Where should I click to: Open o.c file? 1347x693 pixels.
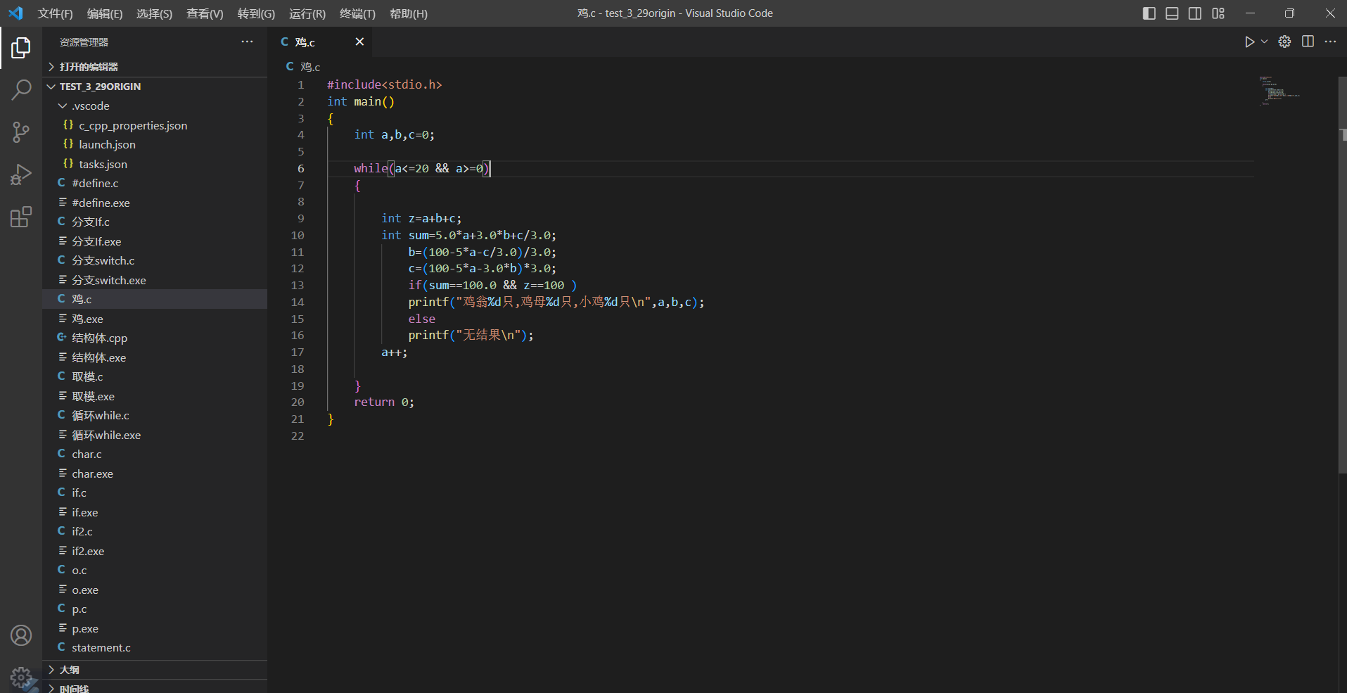tap(155, 570)
